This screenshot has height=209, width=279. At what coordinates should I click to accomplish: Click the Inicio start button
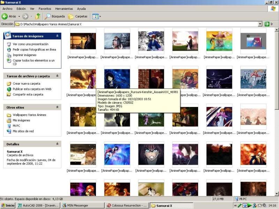(8, 206)
